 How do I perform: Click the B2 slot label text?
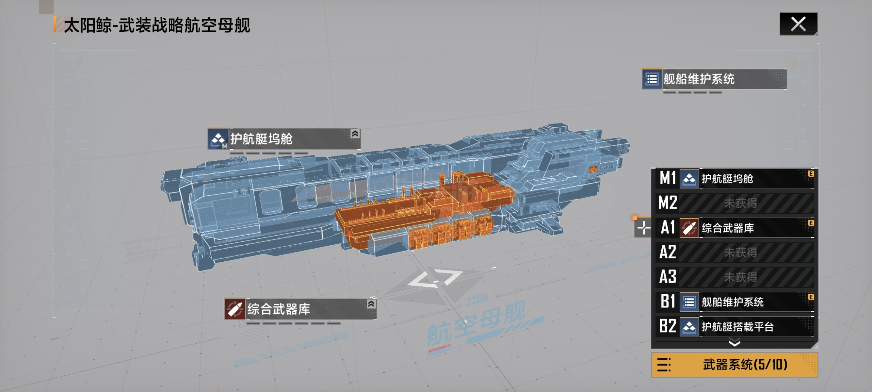[x=668, y=326]
